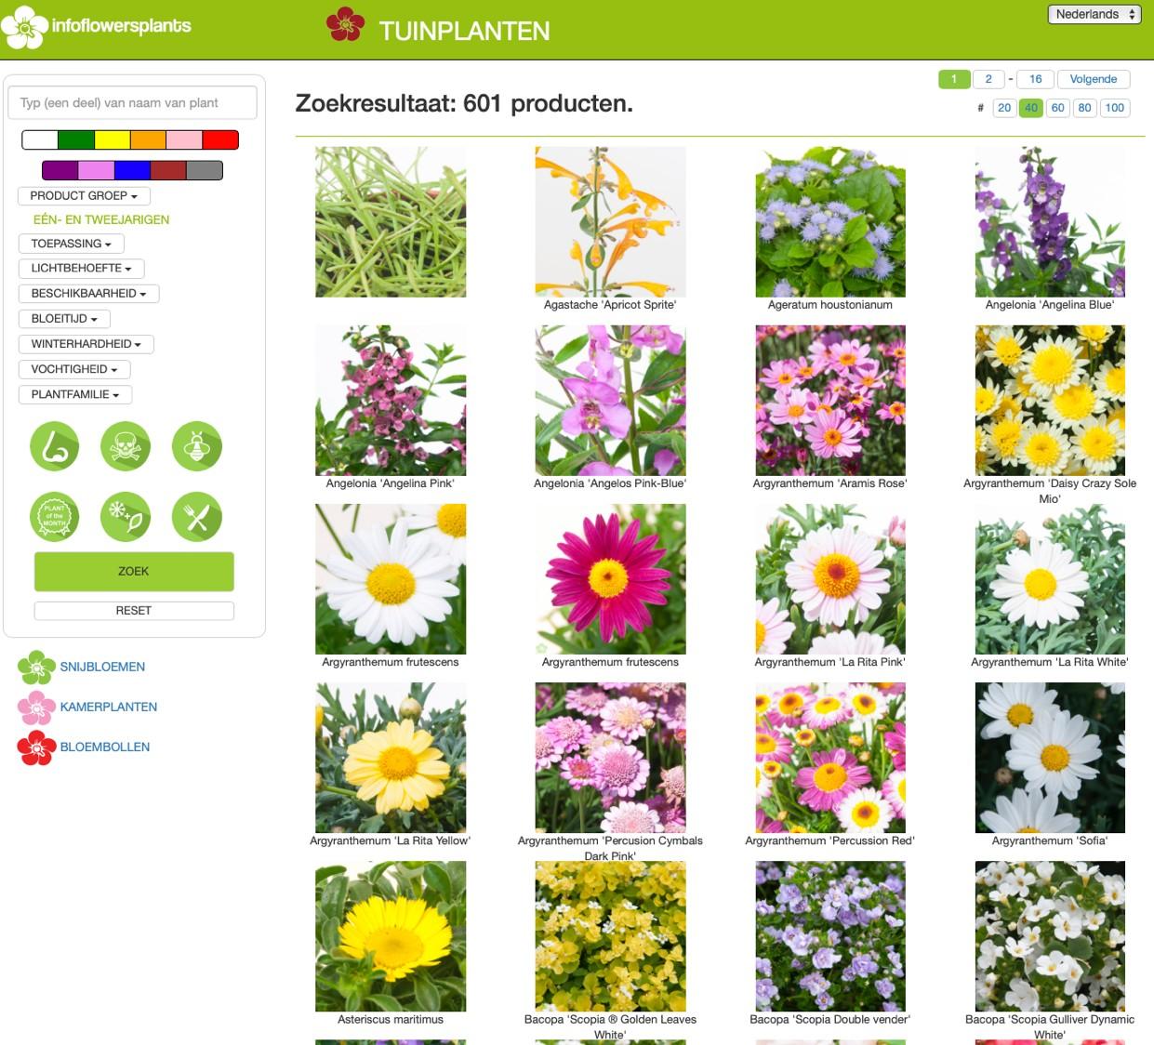
Task: Select the gray color swatch
Action: click(x=205, y=170)
